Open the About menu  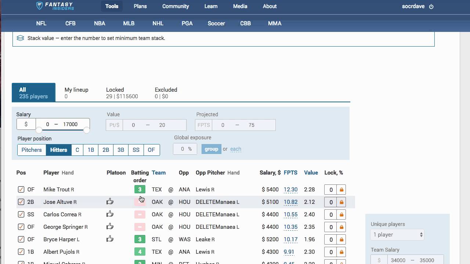[270, 6]
